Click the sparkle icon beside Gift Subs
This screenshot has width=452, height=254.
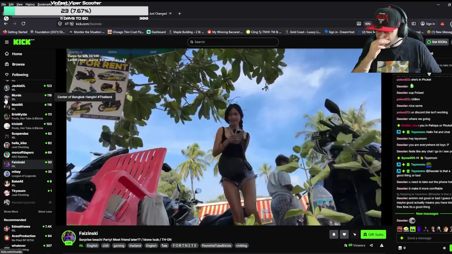[x=355, y=235]
